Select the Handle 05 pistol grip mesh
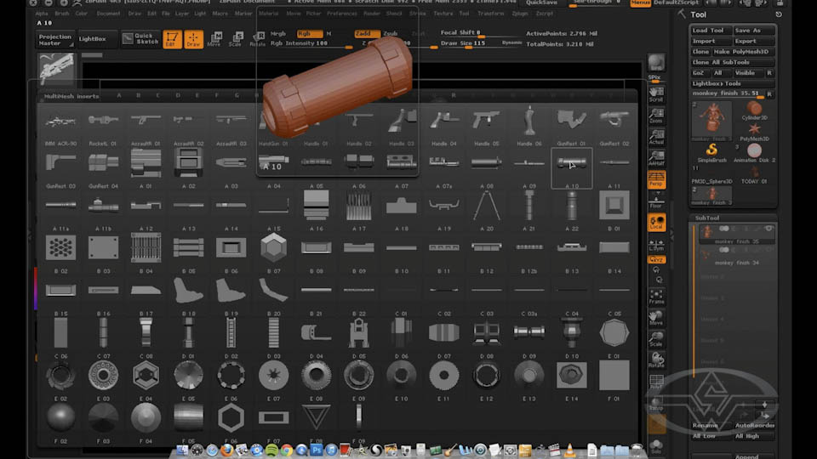This screenshot has height=459, width=817. point(487,124)
